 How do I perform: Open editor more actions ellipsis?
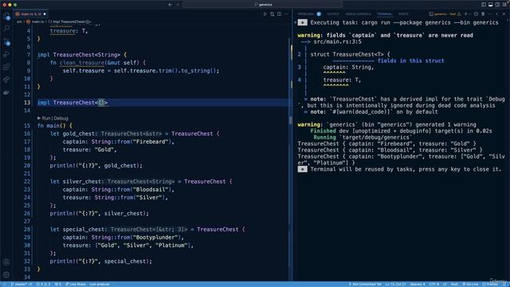tap(286, 14)
